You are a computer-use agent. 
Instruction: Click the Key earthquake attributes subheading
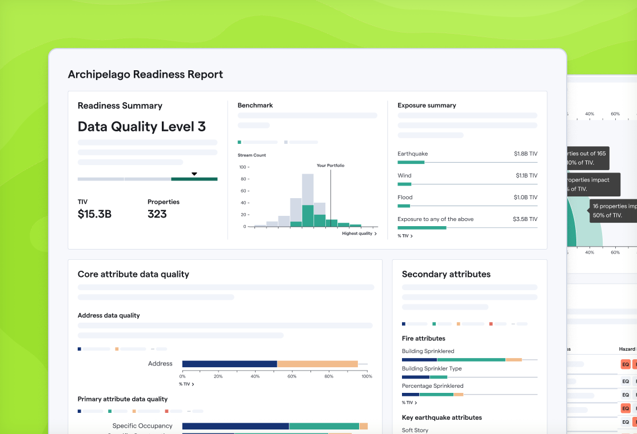point(441,417)
